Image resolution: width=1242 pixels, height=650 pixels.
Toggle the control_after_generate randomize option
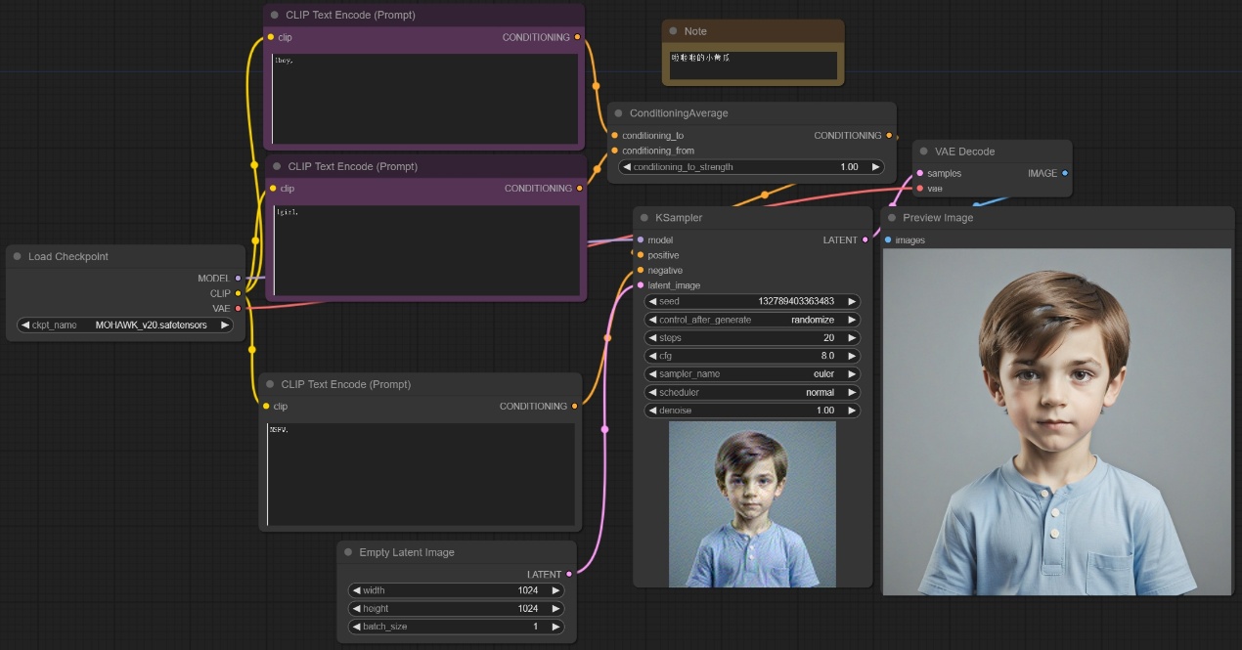tap(752, 320)
